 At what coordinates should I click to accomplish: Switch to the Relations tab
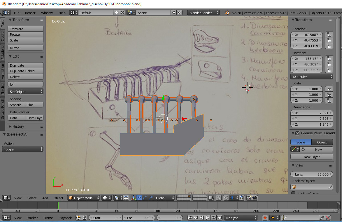3,53
